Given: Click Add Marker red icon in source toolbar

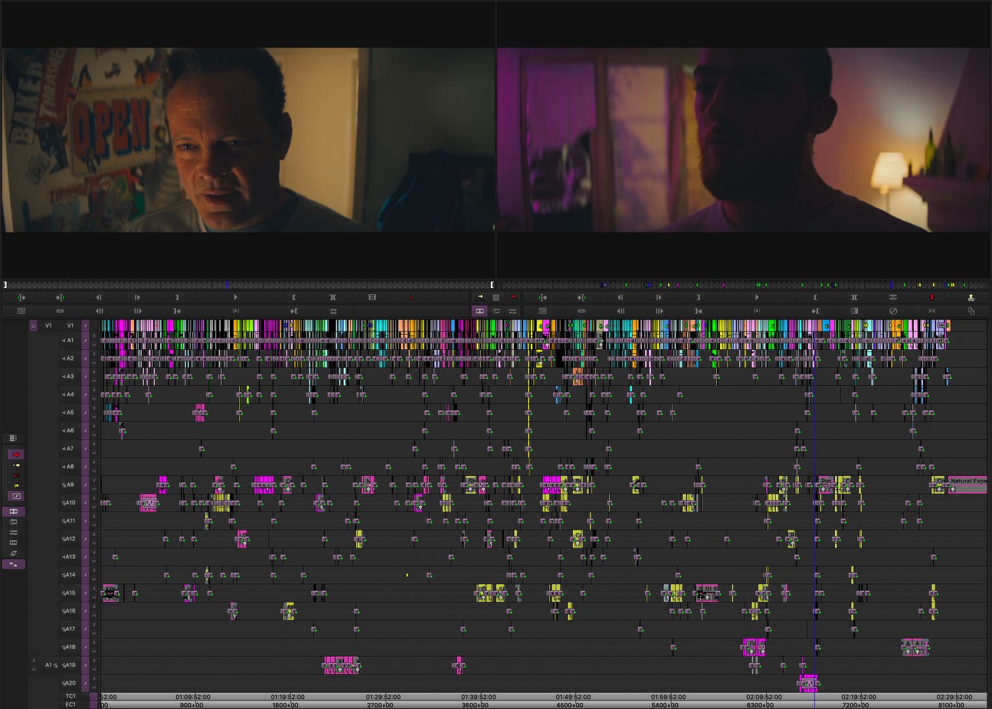Looking at the screenshot, I should (411, 297).
